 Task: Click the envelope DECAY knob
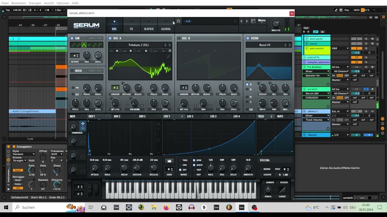click(124, 168)
